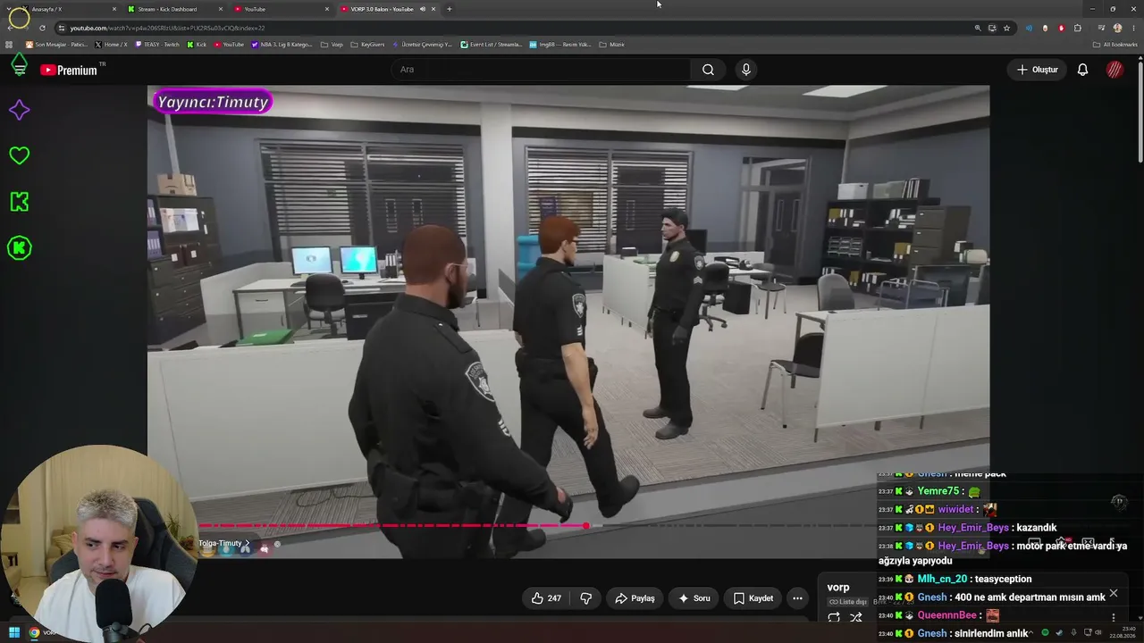Open the vorp playlist options menu

coord(1114,617)
